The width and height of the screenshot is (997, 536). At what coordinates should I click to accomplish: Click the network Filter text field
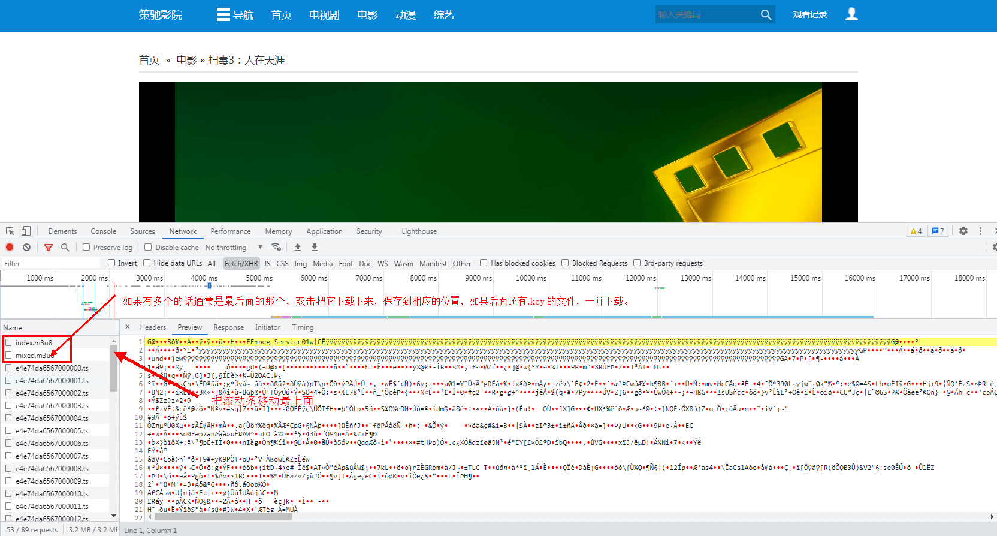pyautogui.click(x=51, y=263)
